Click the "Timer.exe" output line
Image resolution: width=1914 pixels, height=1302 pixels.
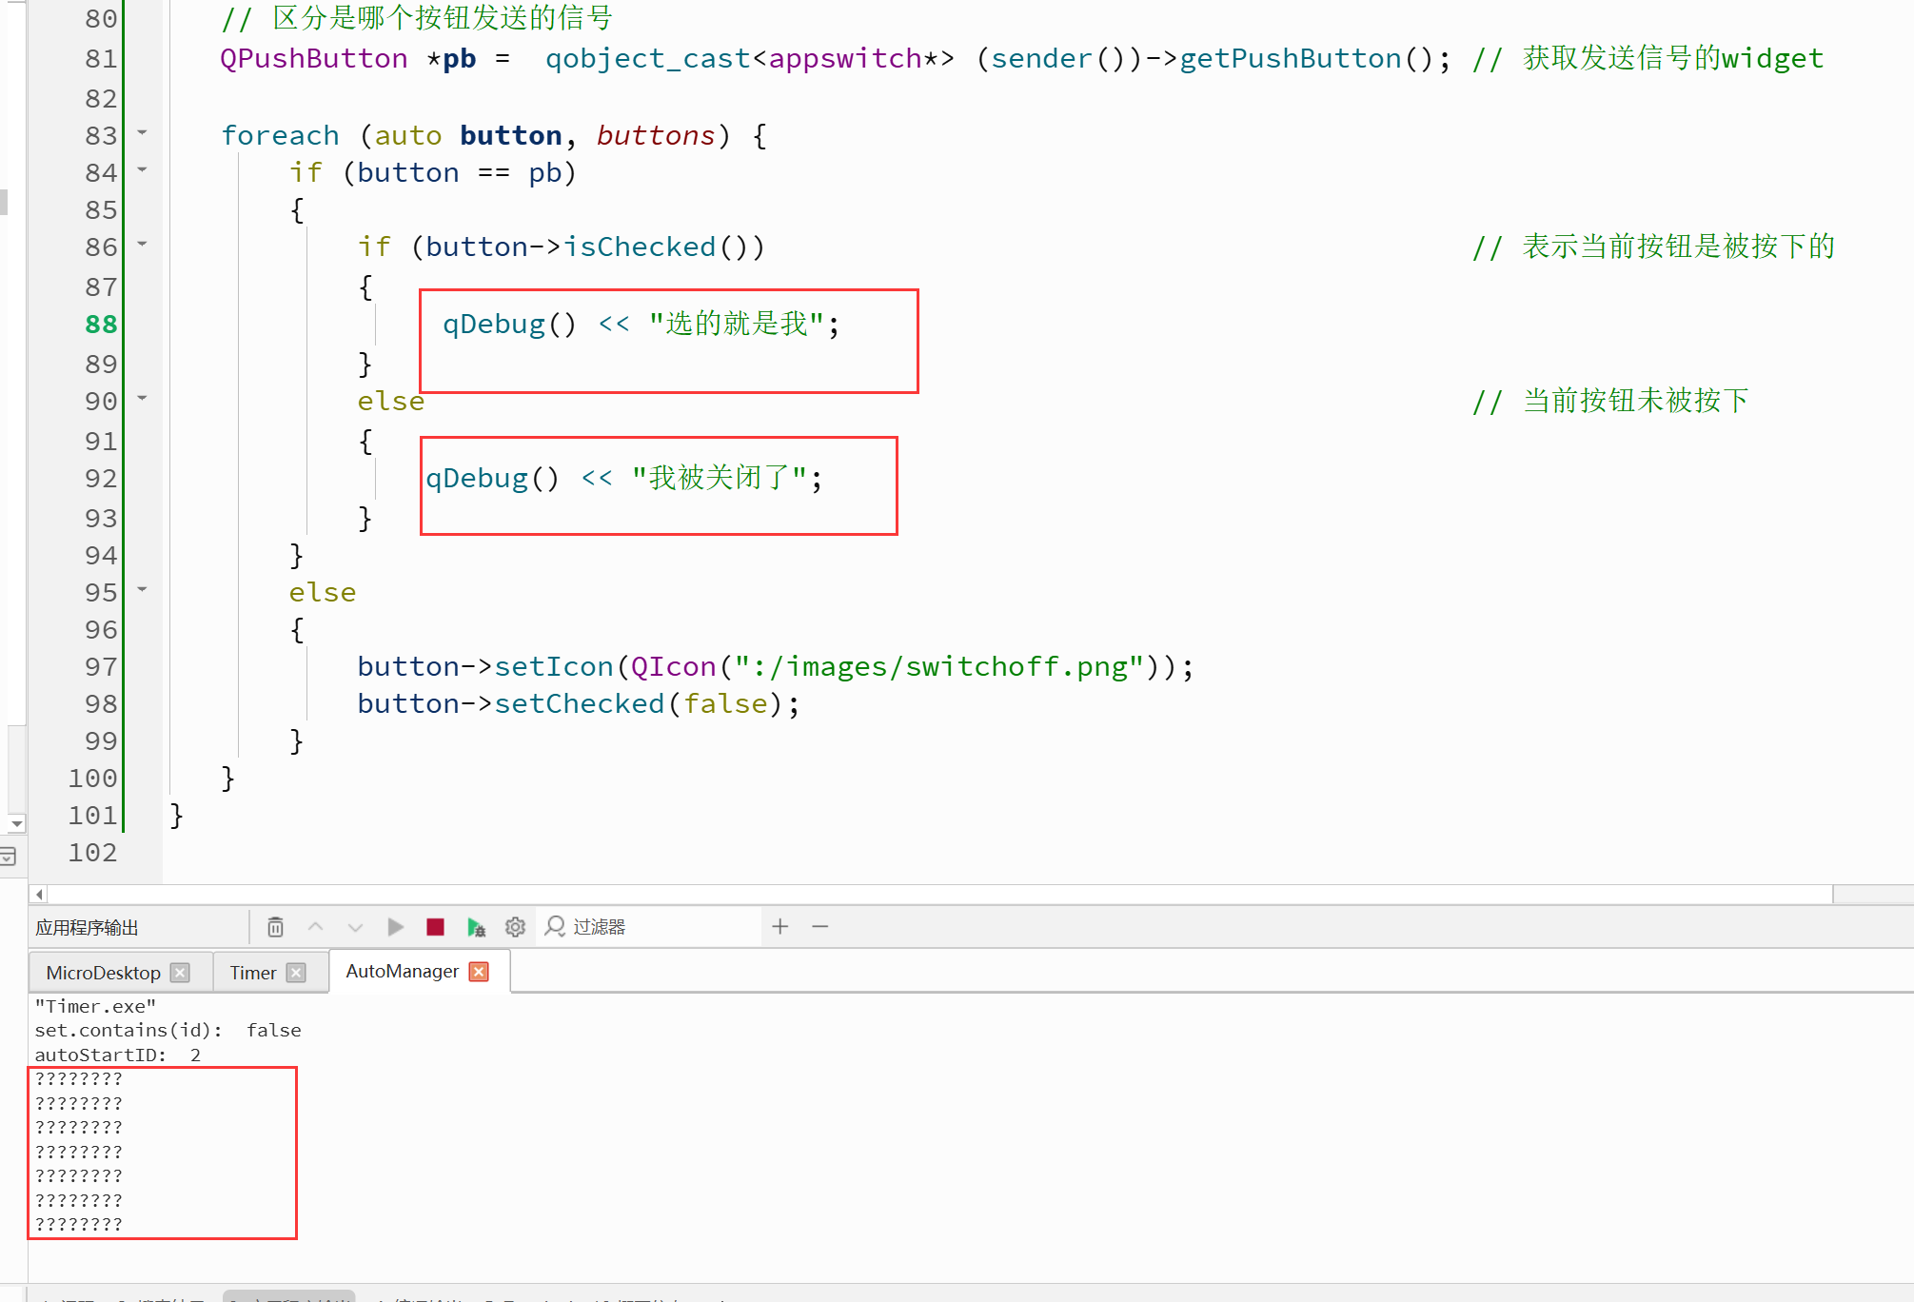pyautogui.click(x=95, y=1006)
